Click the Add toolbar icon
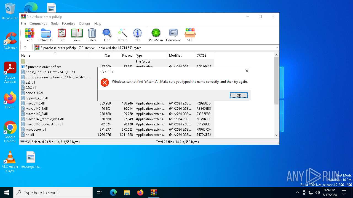The height and width of the screenshot is (198, 353). (x=30, y=35)
